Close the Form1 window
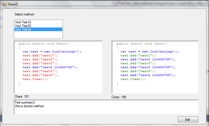Image resolution: width=209 pixels, height=126 pixels. point(200,3)
